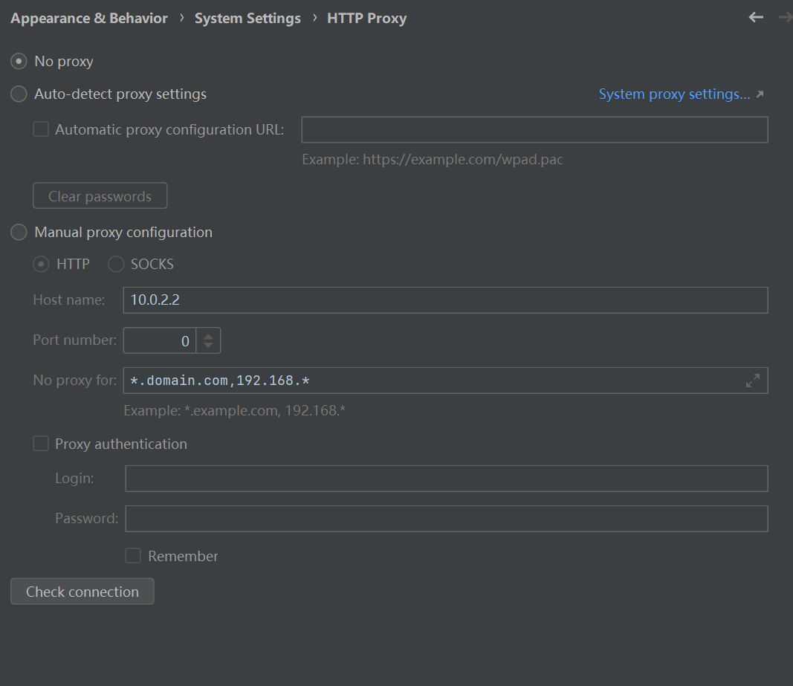Click the back navigation arrow
This screenshot has width=793, height=686.
[756, 17]
